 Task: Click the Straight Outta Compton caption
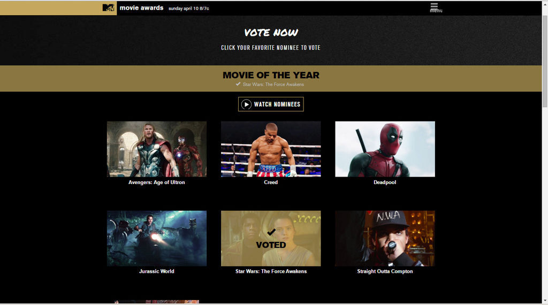[x=385, y=271]
